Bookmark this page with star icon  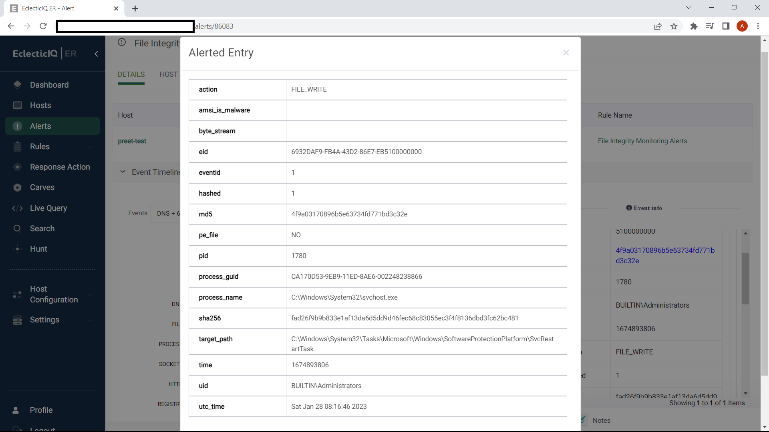point(674,26)
